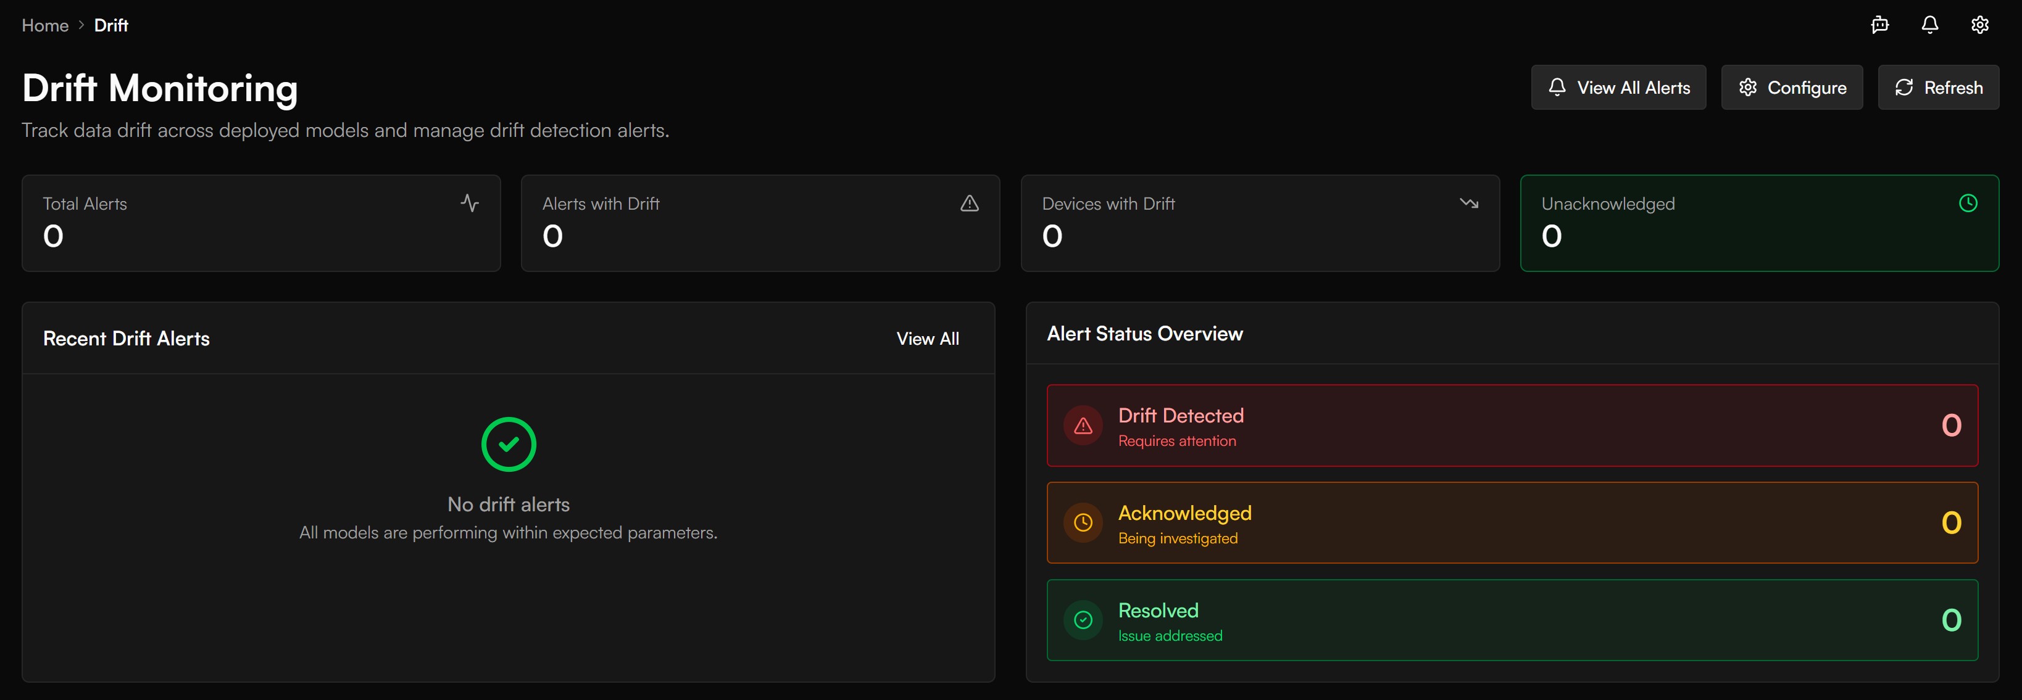Click the 'Track data drift across deployed models' subtitle
The width and height of the screenshot is (2022, 700).
pyautogui.click(x=346, y=130)
